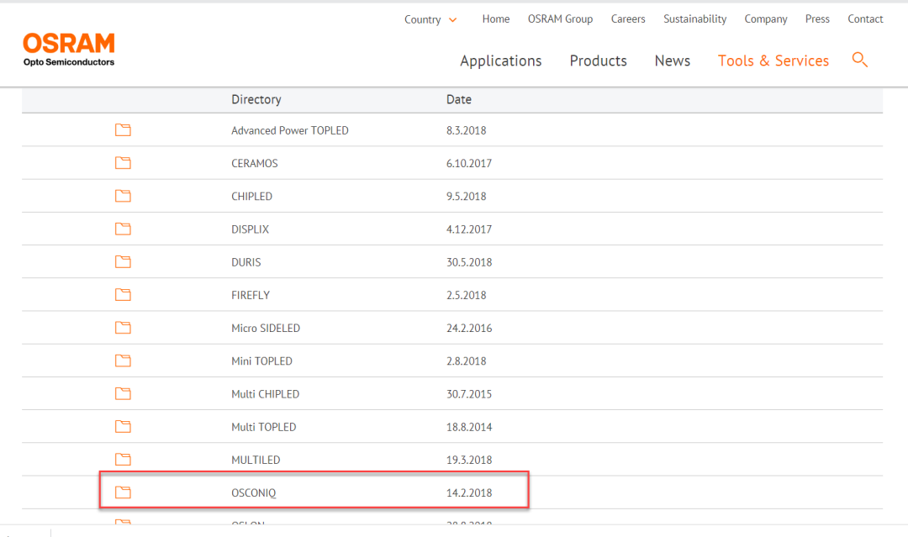908x537 pixels.
Task: Open the Micro SIDELED folder icon
Action: pos(123,328)
